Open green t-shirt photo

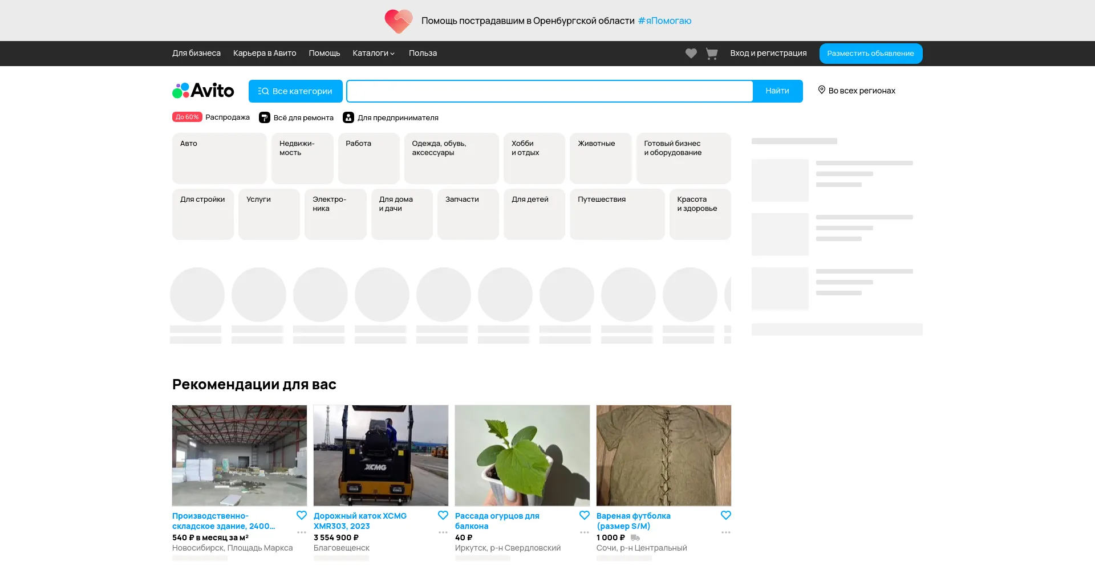[664, 455]
